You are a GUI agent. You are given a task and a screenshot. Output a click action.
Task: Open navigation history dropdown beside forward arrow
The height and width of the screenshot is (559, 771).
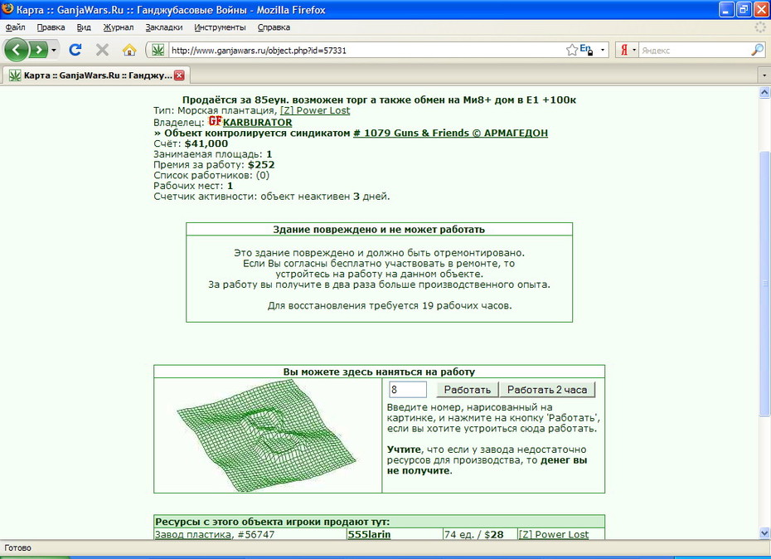point(54,50)
